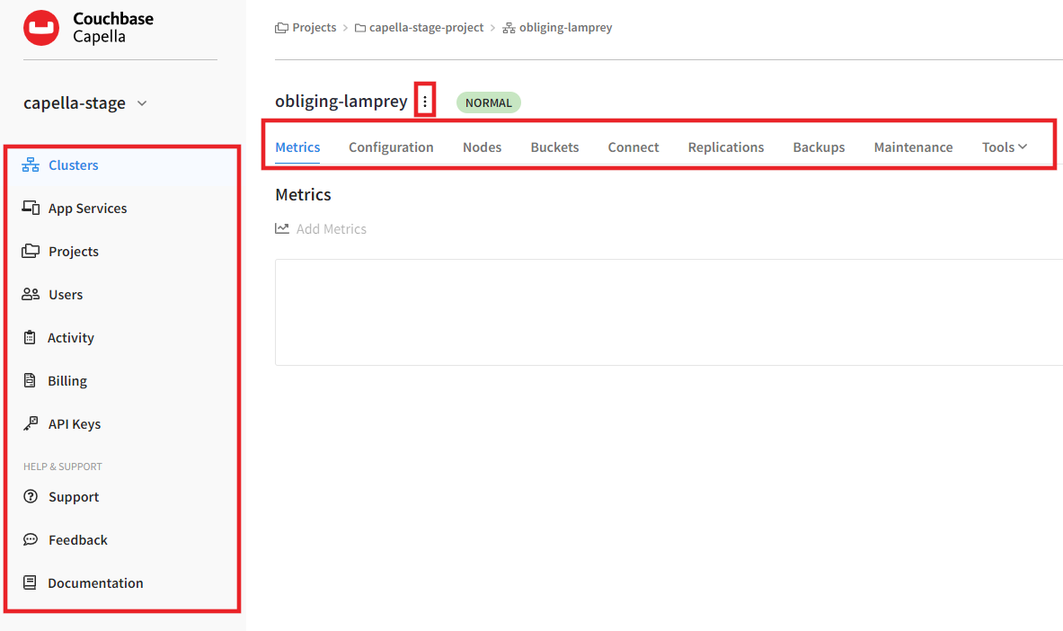Click the empty metrics panel box

[669, 312]
